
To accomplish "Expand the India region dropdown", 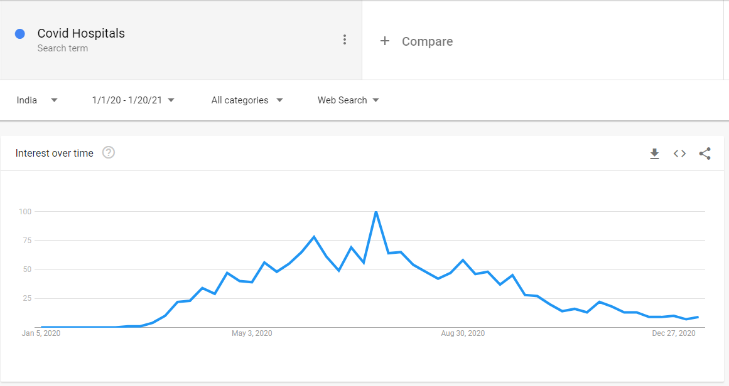I will point(37,100).
